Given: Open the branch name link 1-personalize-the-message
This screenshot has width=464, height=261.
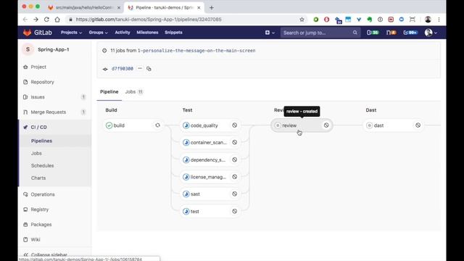Looking at the screenshot, I should coord(196,51).
